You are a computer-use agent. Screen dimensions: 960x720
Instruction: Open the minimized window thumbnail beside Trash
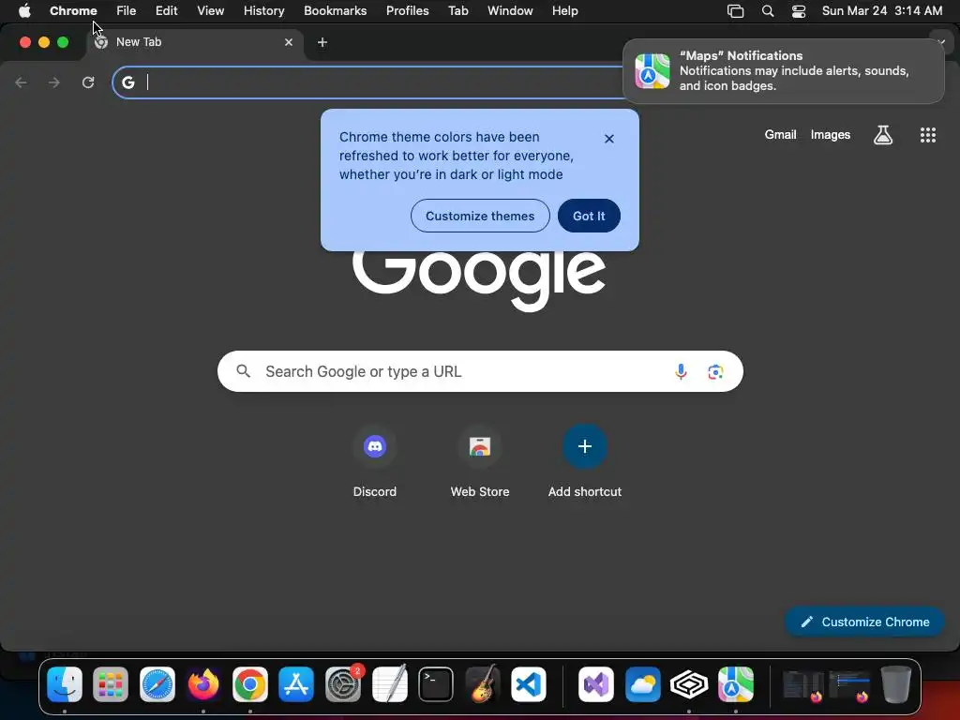click(849, 685)
